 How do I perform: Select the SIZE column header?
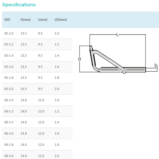[7, 20]
